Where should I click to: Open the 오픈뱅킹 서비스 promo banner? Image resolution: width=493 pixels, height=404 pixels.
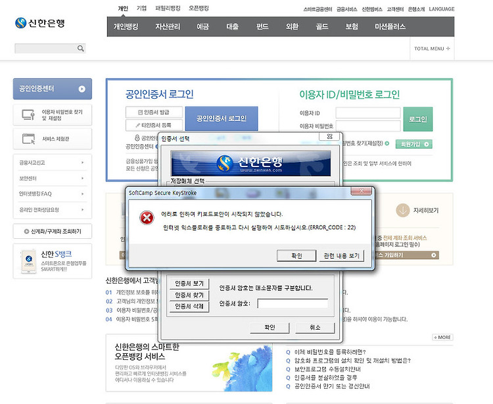(x=189, y=363)
